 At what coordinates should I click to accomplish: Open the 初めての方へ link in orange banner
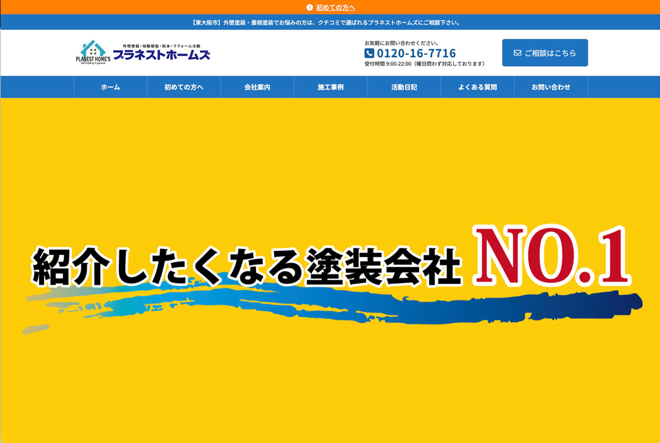(335, 7)
